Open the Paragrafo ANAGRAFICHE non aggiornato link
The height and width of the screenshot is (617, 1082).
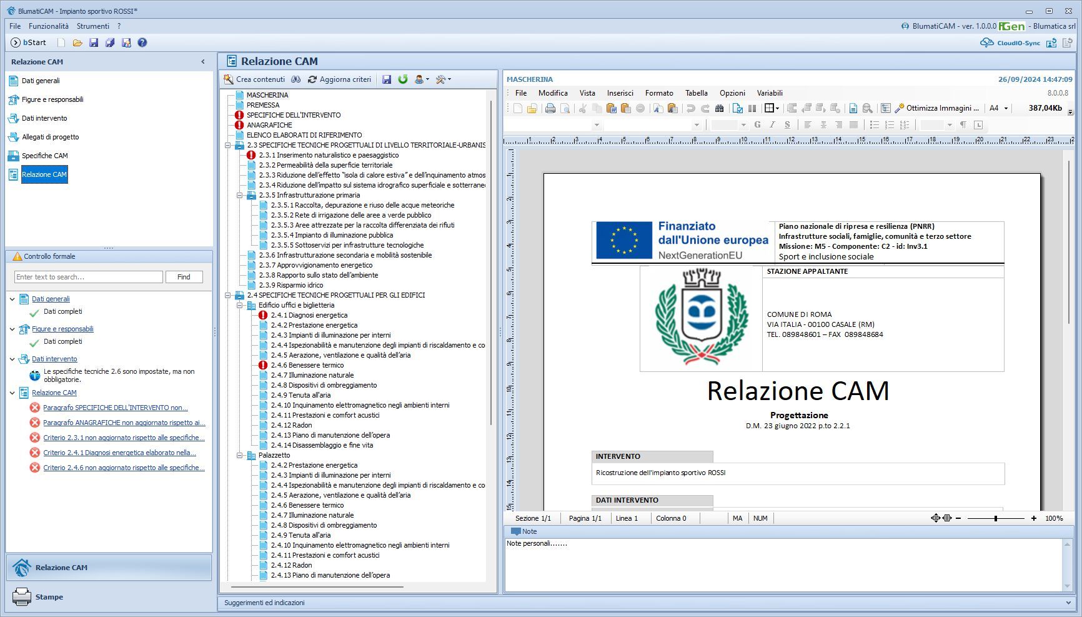(124, 423)
